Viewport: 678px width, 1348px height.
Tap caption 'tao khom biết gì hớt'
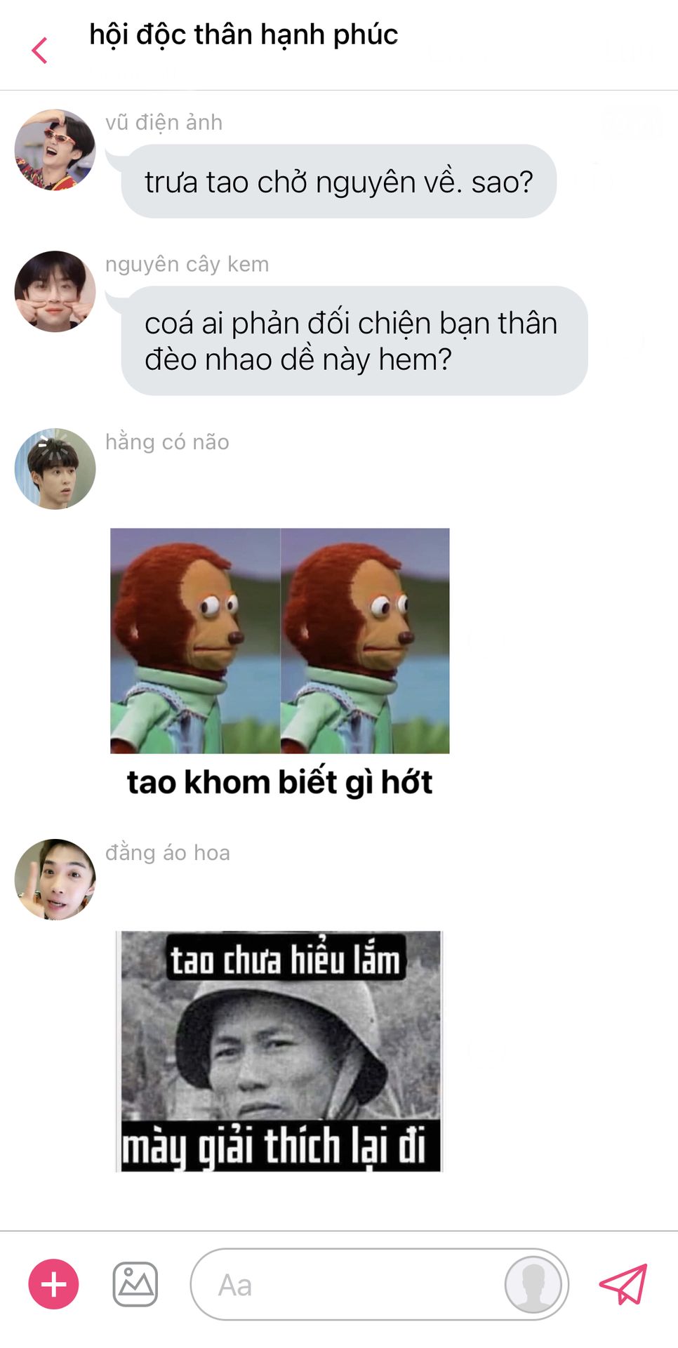pyautogui.click(x=280, y=782)
